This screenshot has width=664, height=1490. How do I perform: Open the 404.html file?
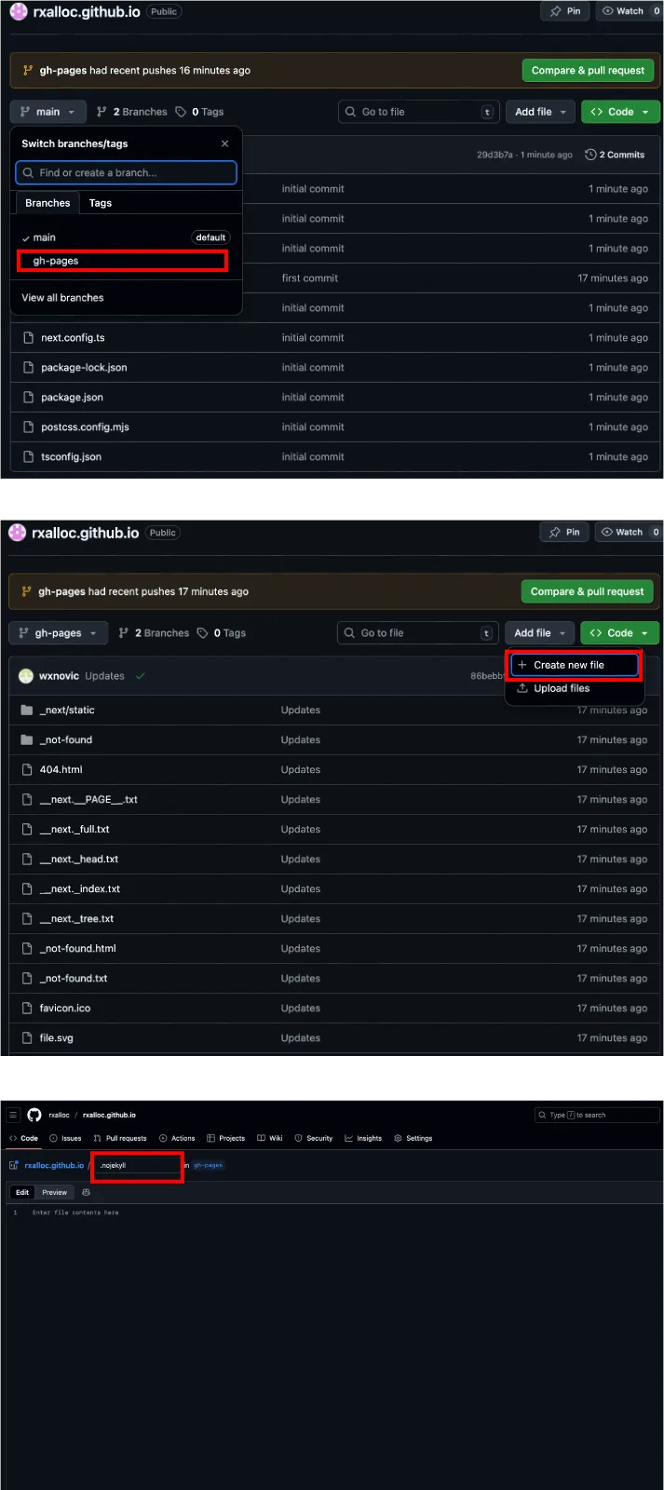61,770
